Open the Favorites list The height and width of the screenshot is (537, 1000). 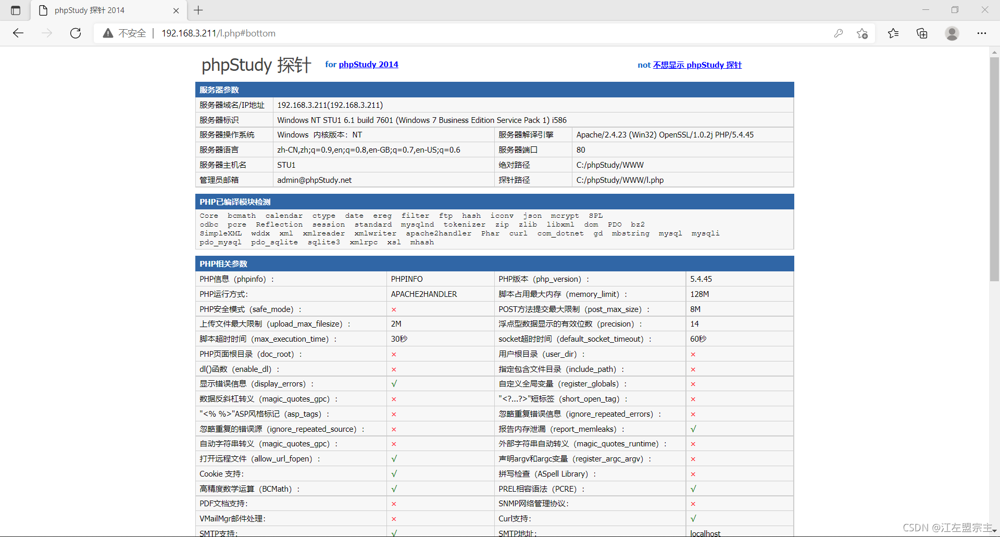pyautogui.click(x=893, y=33)
